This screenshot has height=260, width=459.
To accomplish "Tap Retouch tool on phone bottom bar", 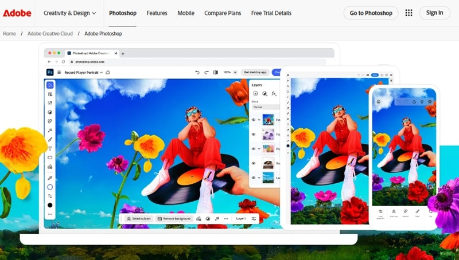I will click(406, 212).
